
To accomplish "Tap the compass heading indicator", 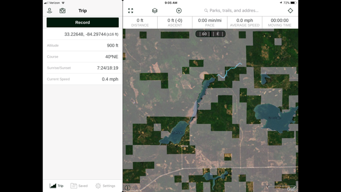I will (210, 34).
